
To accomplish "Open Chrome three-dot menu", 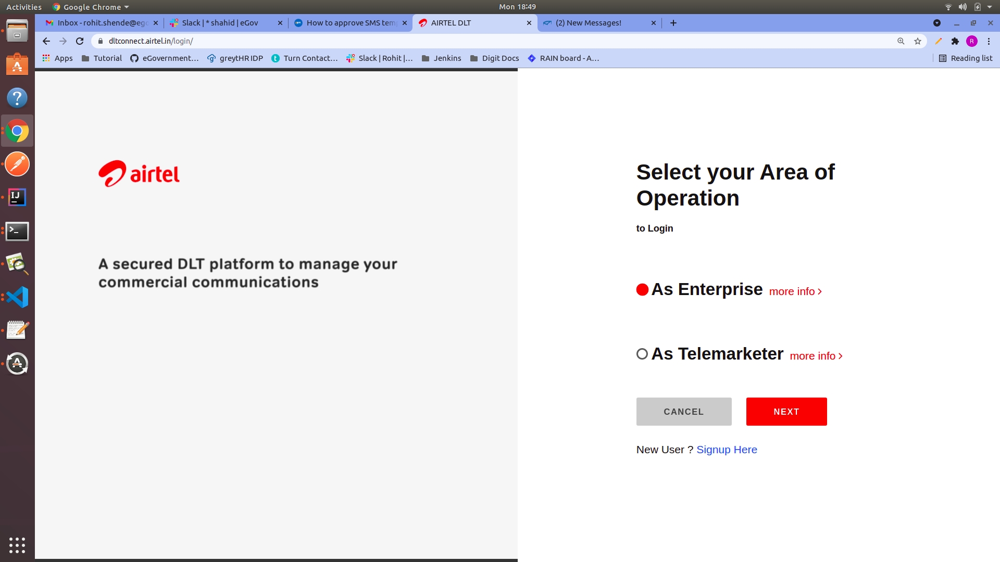I will click(x=989, y=41).
